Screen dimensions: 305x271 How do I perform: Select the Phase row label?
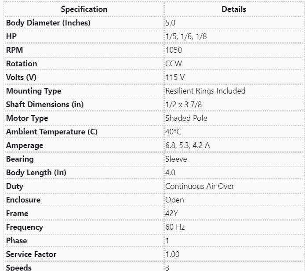17,241
